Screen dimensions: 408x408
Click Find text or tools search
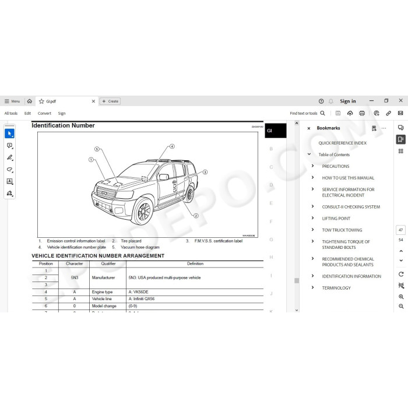pyautogui.click(x=307, y=113)
